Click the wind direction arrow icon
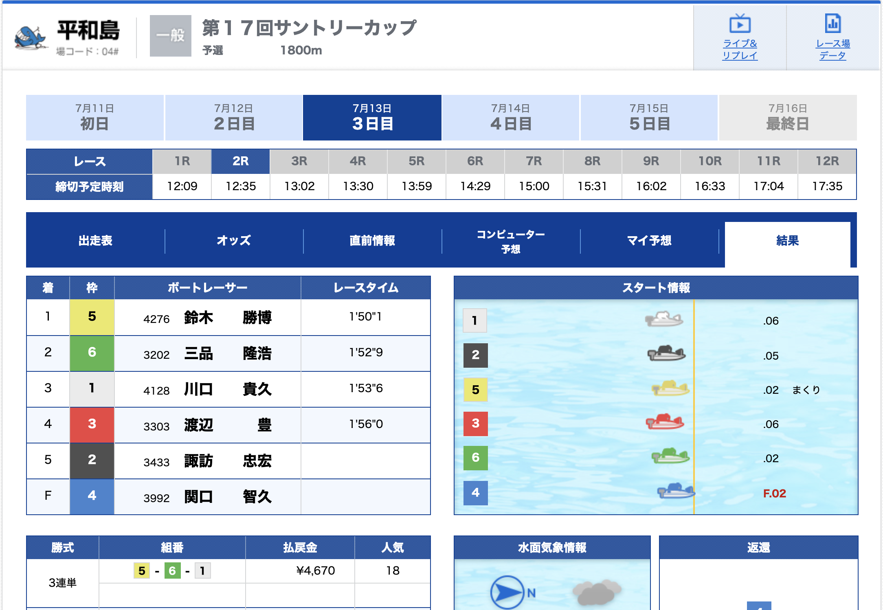Image resolution: width=883 pixels, height=610 pixels. [x=507, y=592]
